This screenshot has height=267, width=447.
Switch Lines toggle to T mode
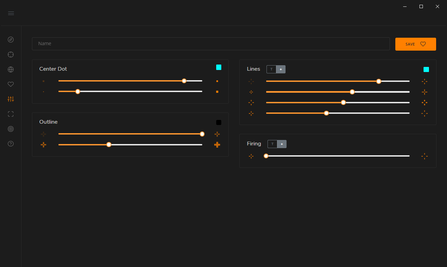(x=271, y=69)
